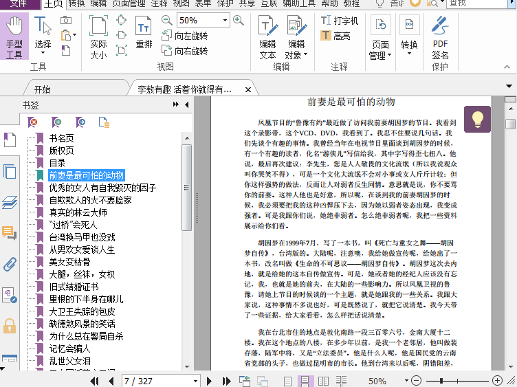517x387 pixels.
Task: Enable continuous facing view mode
Action: [341, 381]
